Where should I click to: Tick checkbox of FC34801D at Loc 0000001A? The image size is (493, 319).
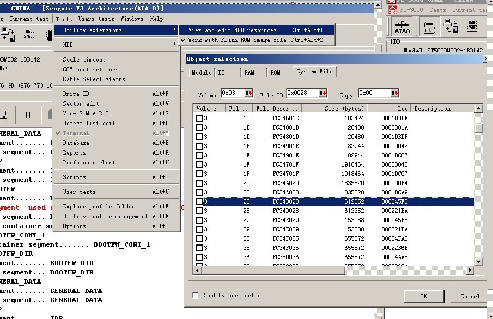coord(199,127)
